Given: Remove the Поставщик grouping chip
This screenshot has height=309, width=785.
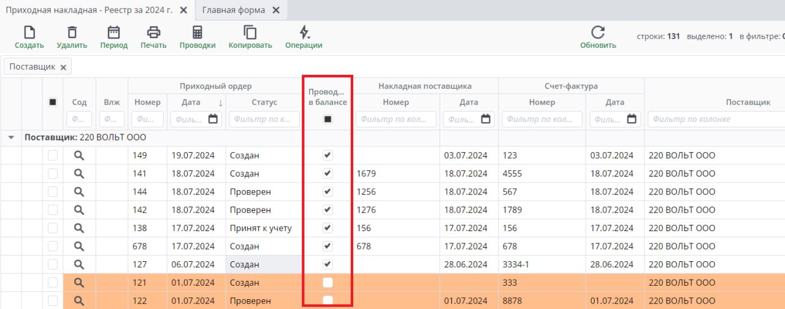Looking at the screenshot, I should (x=63, y=67).
